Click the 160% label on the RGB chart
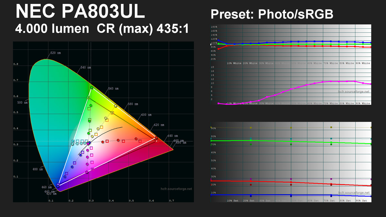The image size is (386, 217). point(213,31)
